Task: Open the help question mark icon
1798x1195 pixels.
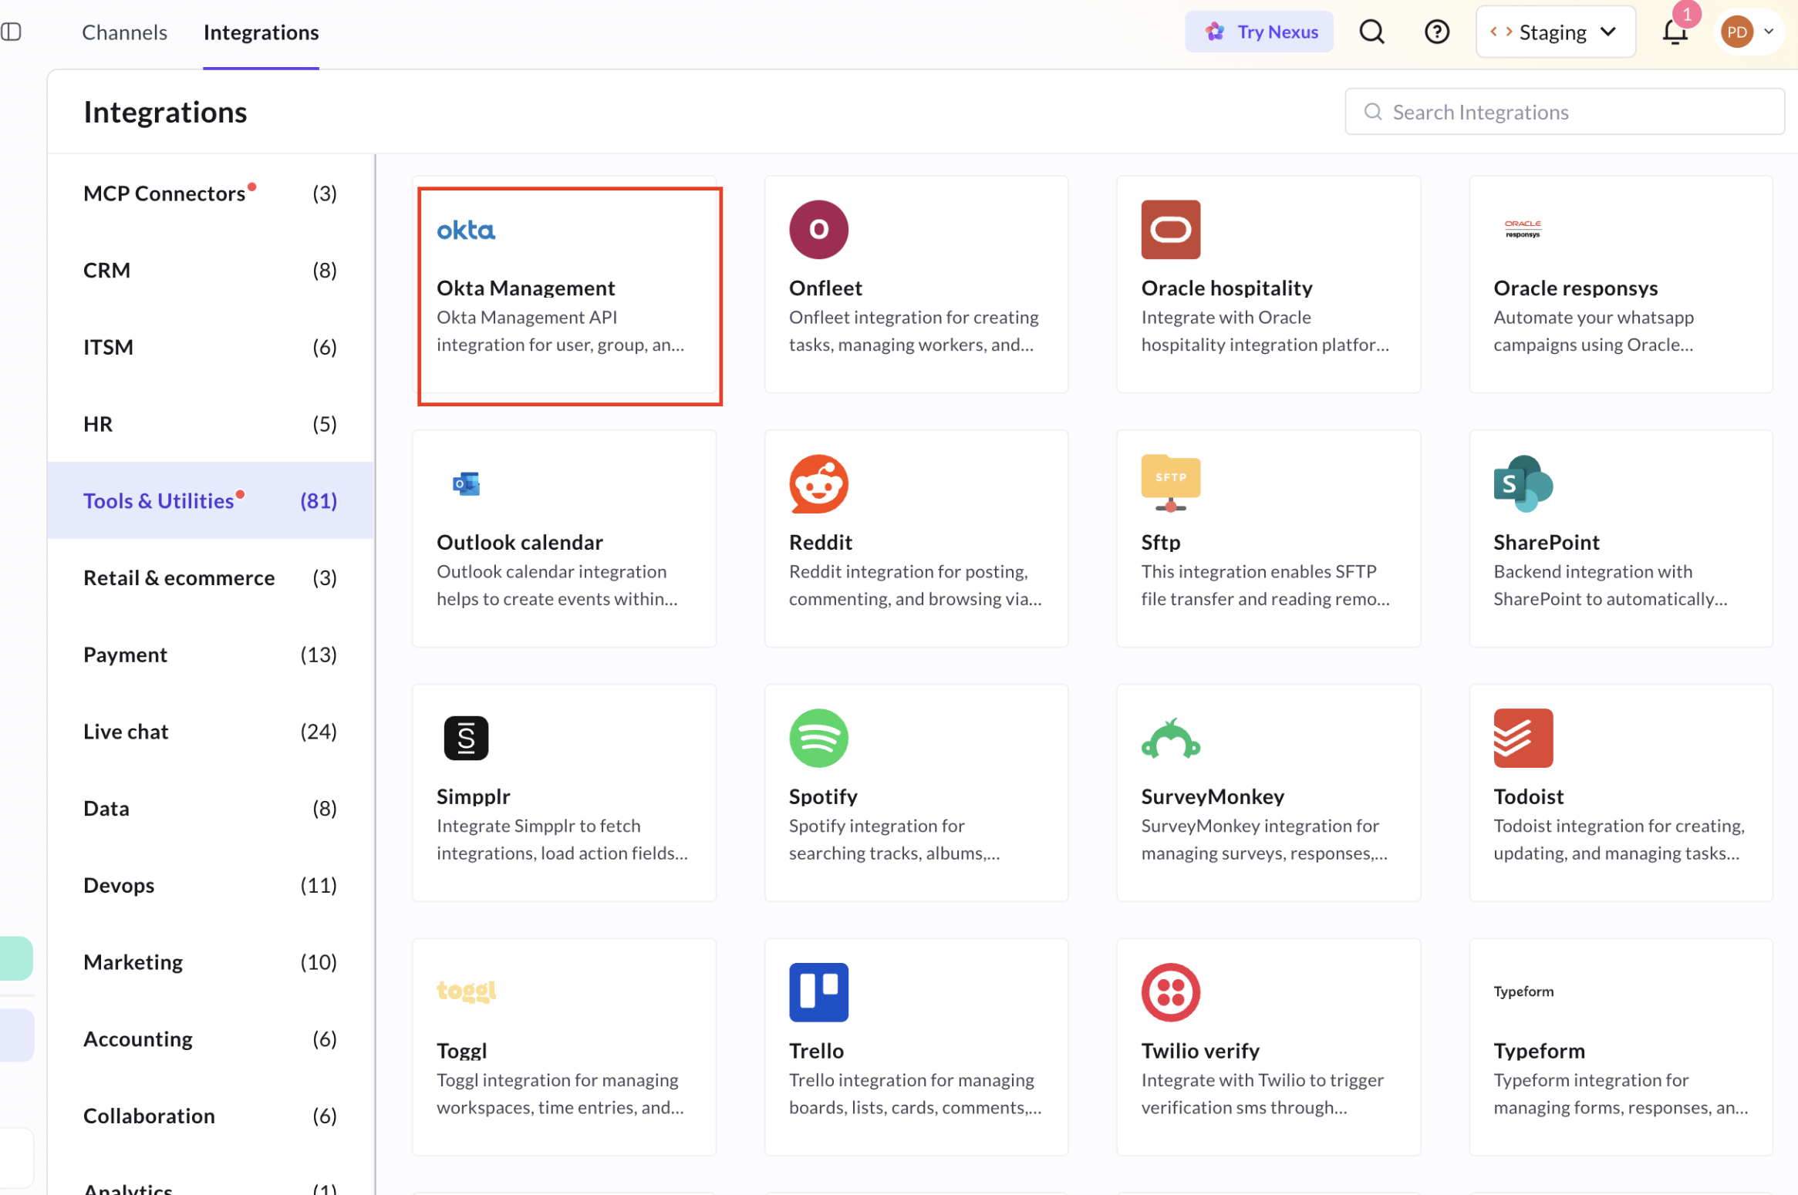Action: [x=1436, y=32]
